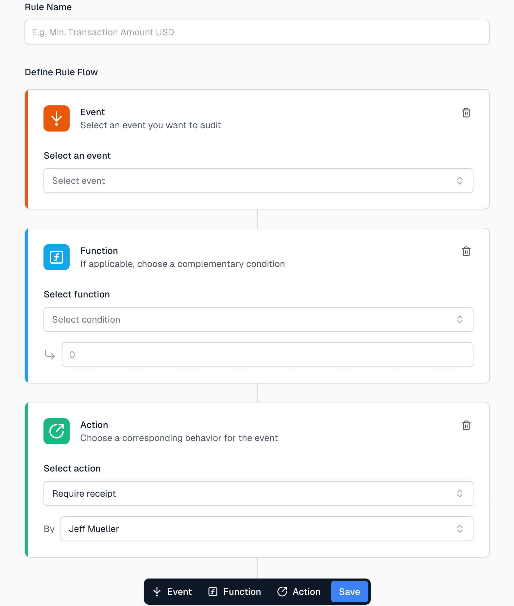Screen dimensions: 514x606
Task: Open the Select condition dropdown
Action: (258, 319)
